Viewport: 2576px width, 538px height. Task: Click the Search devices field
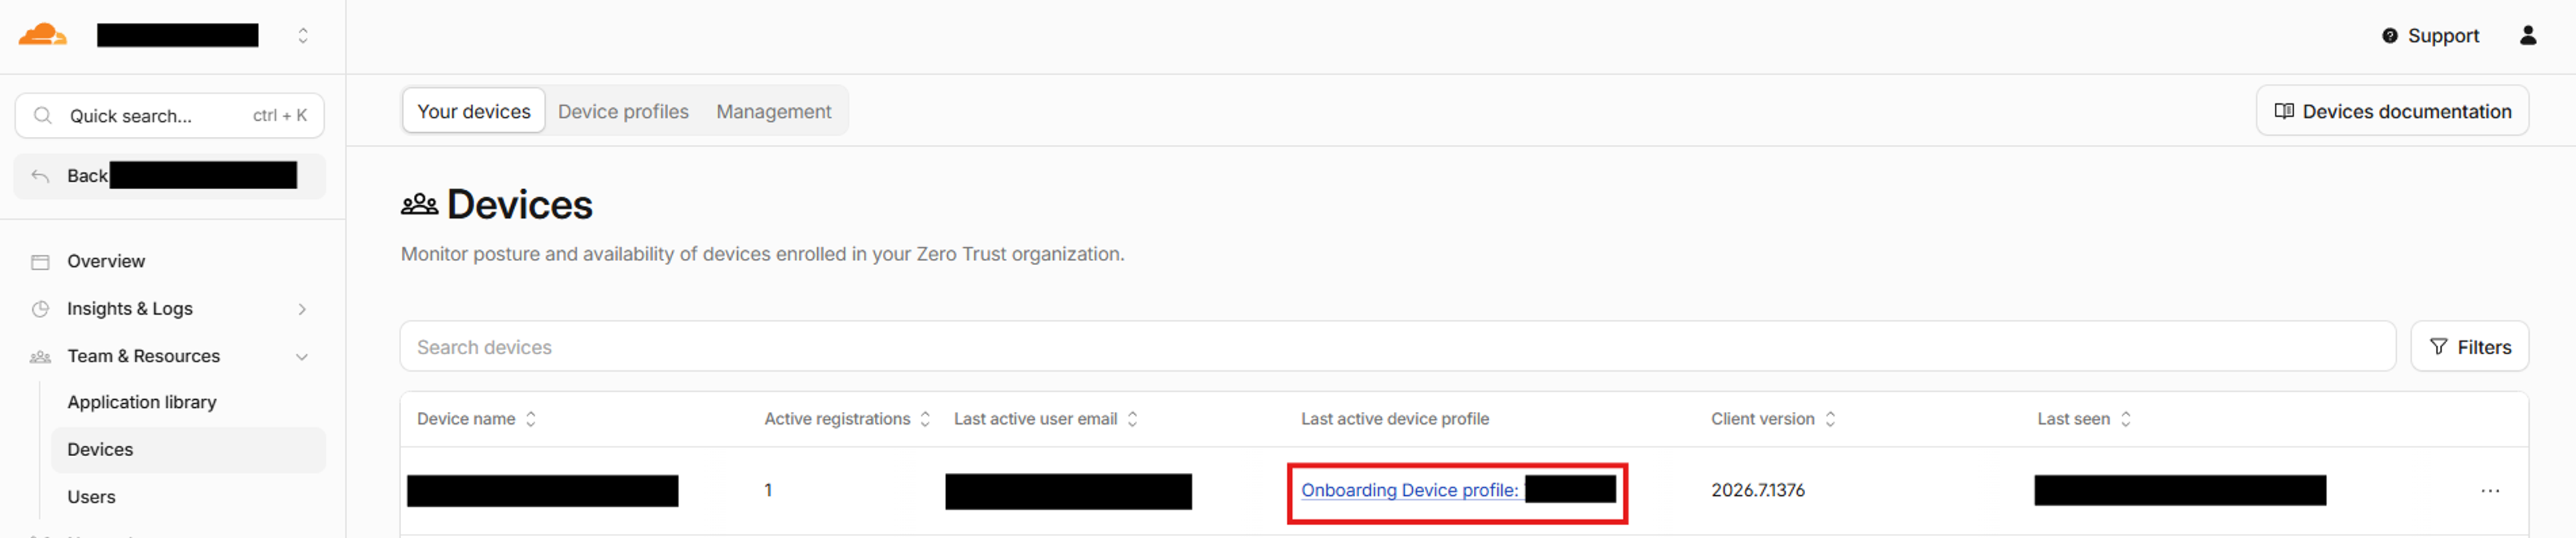click(1397, 347)
